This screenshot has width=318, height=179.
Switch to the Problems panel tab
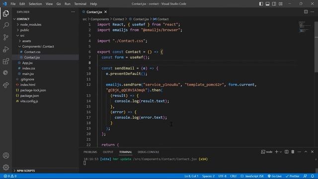(90, 152)
